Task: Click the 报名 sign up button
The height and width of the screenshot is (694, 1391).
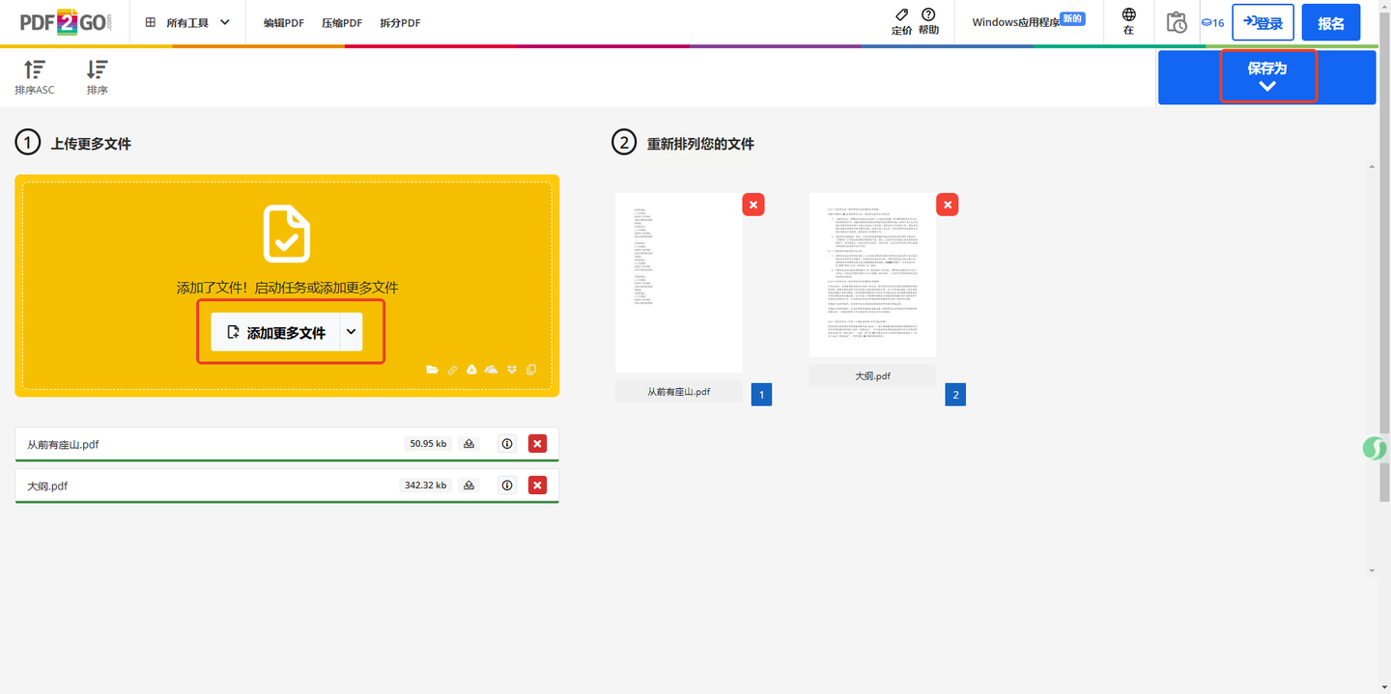Action: click(1331, 22)
